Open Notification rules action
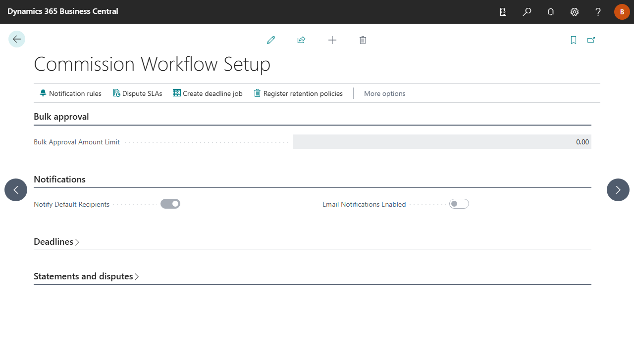Viewport: 634px width, 356px height. 70,93
